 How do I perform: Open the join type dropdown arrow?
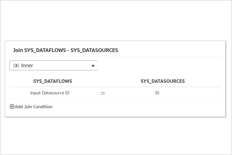pyautogui.click(x=93, y=66)
